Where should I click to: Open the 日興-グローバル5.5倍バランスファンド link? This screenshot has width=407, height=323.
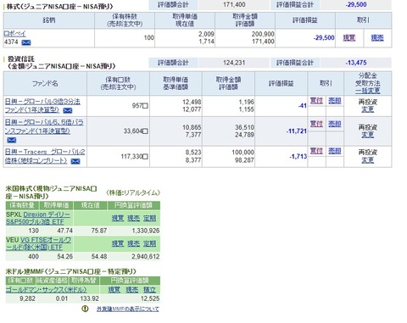pyautogui.click(x=44, y=126)
